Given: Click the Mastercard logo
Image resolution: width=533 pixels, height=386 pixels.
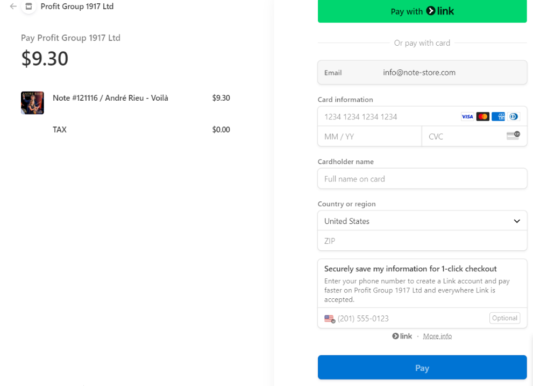Looking at the screenshot, I should [x=482, y=117].
